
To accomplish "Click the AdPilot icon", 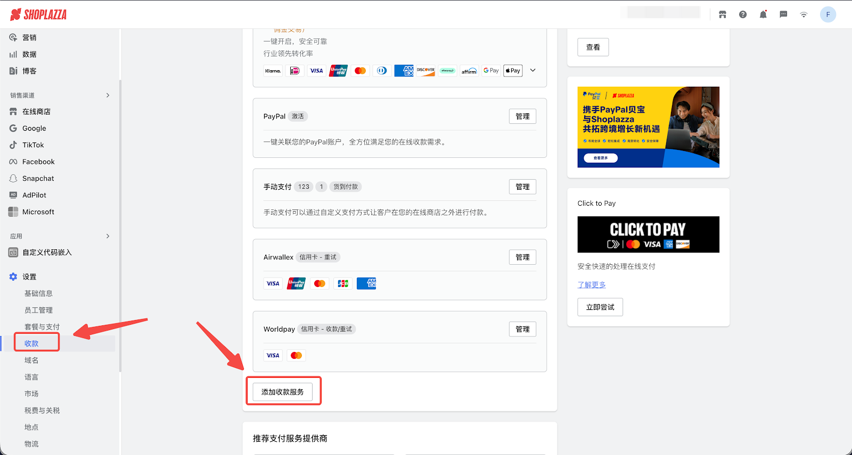I will tap(13, 195).
